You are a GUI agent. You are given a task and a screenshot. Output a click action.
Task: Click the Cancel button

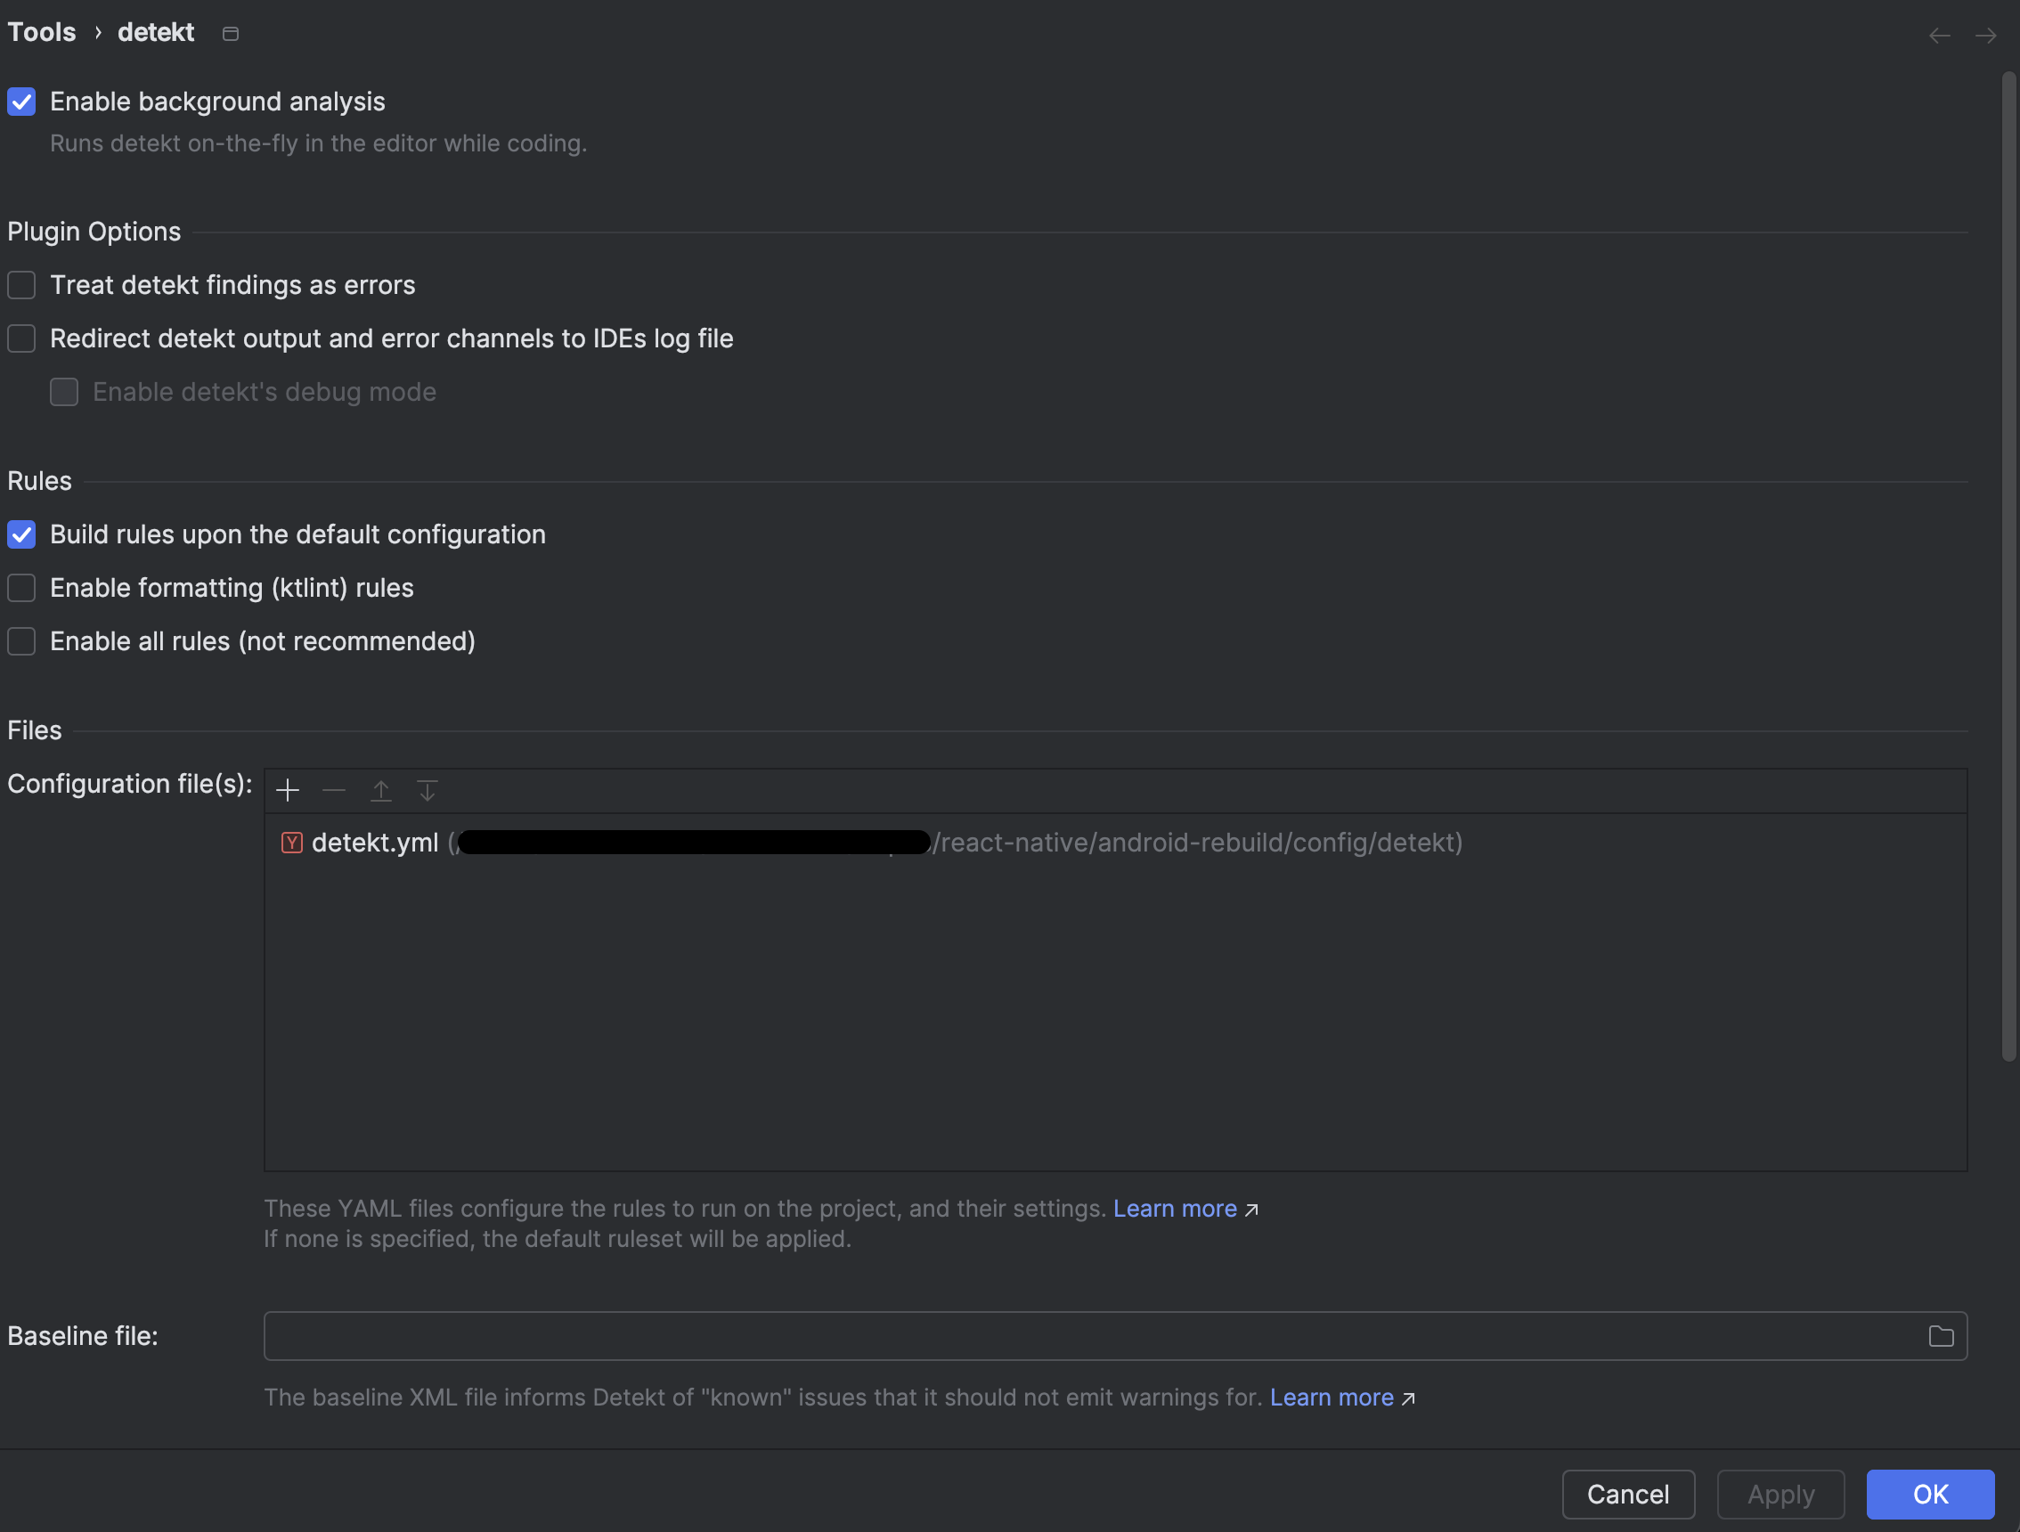(x=1628, y=1495)
